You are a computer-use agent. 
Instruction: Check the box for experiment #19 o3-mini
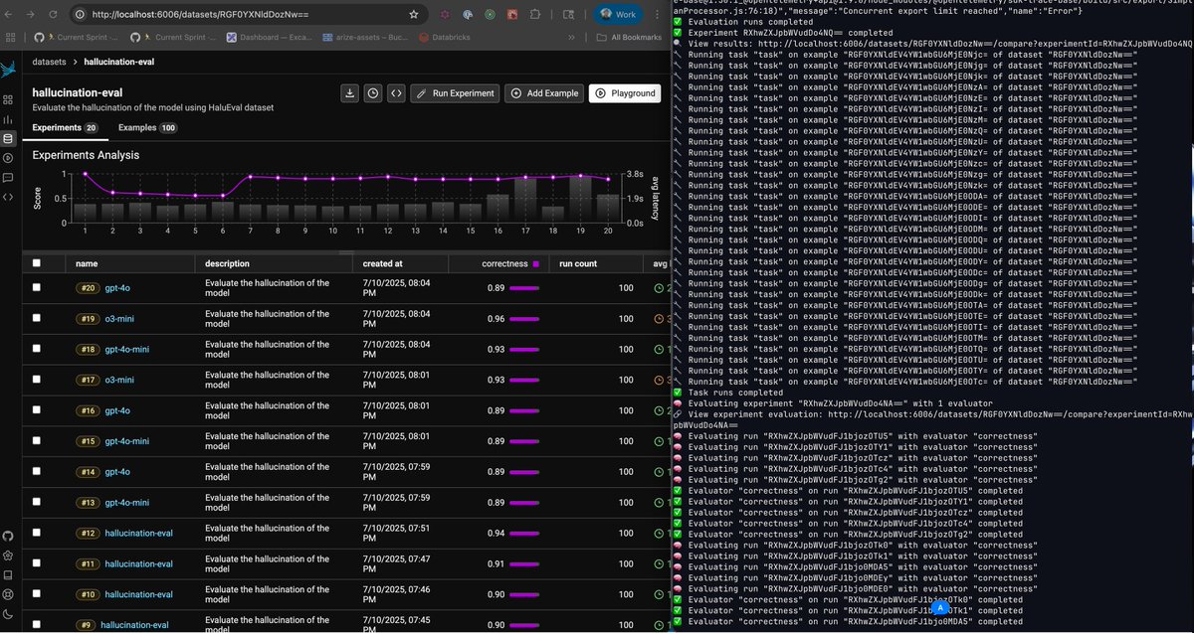coord(37,318)
